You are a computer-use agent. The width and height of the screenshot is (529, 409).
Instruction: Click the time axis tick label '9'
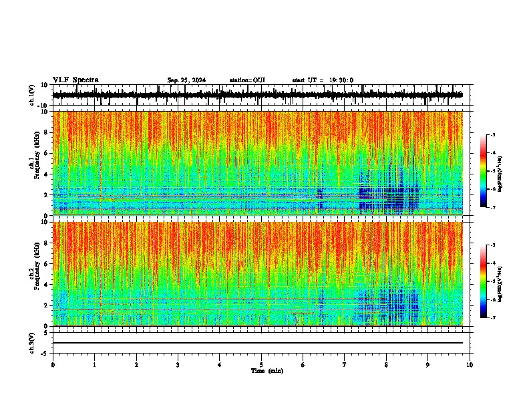click(x=427, y=365)
